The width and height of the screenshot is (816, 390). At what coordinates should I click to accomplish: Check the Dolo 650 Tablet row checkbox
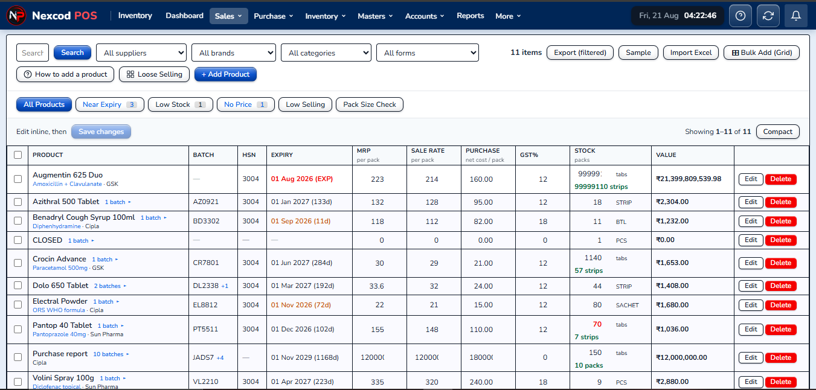18,286
